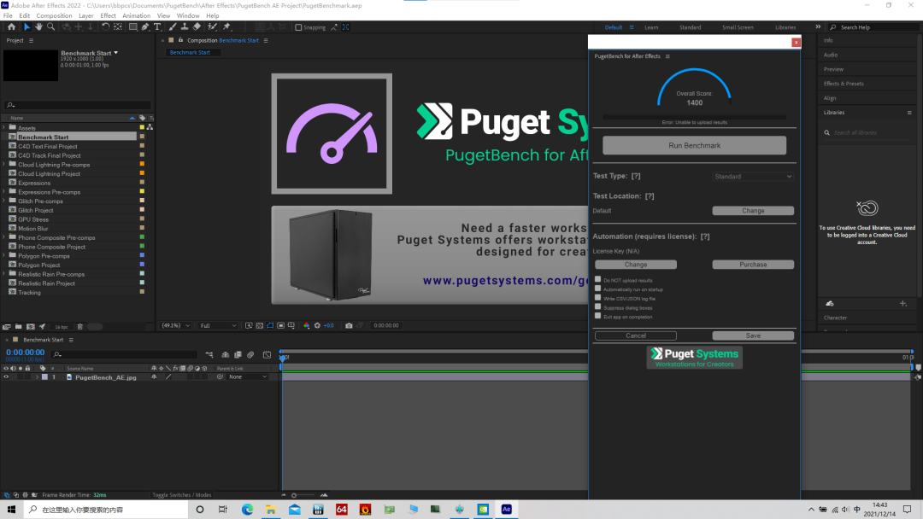This screenshot has height=519, width=923.
Task: Open the viewer resolution 'Full' dropdown
Action: 218,325
